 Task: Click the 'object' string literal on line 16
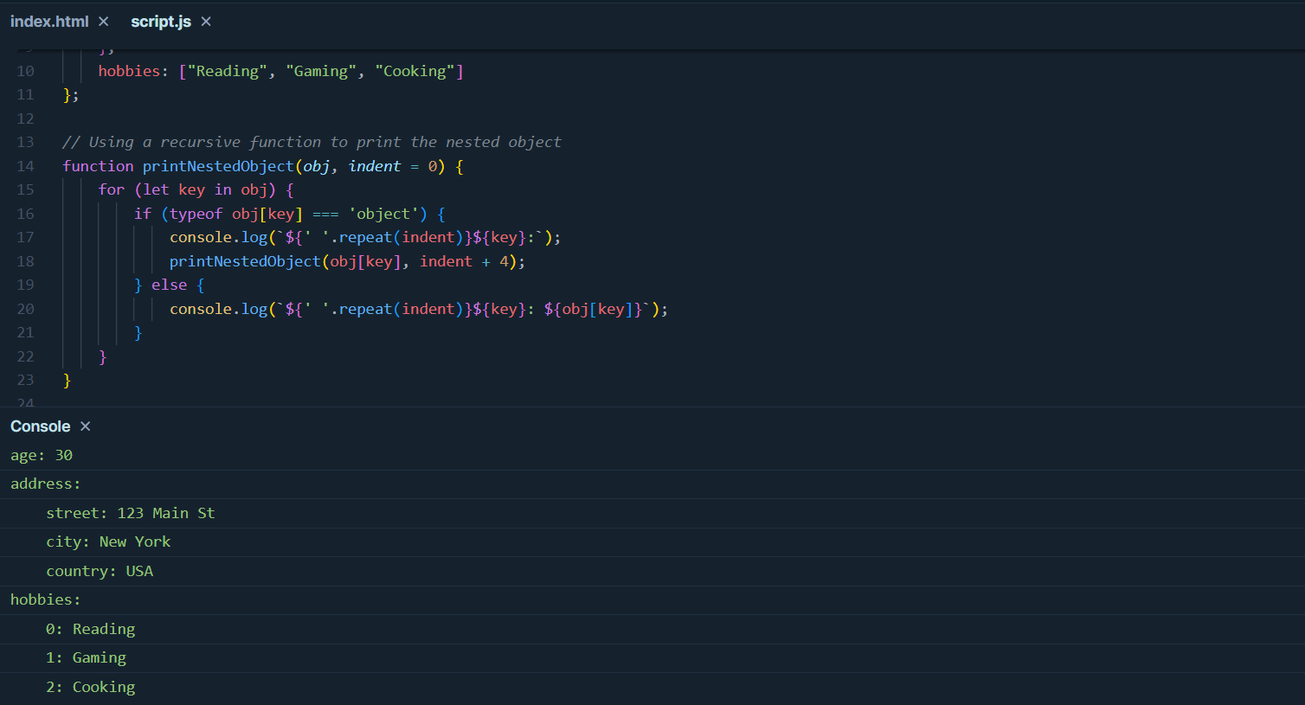[383, 214]
